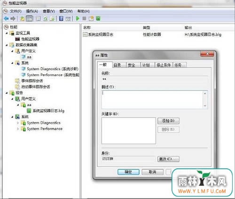Click inside the 描述 text field

152,99
